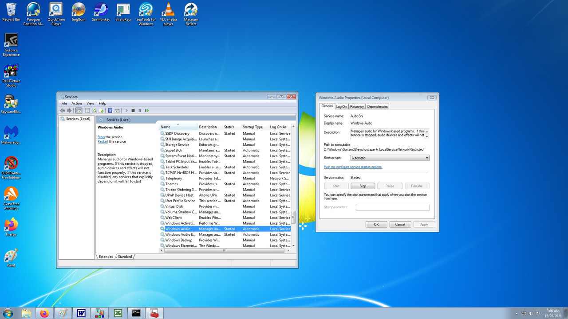568x319 pixels.
Task: Click the Start parameters input field
Action: (393, 207)
